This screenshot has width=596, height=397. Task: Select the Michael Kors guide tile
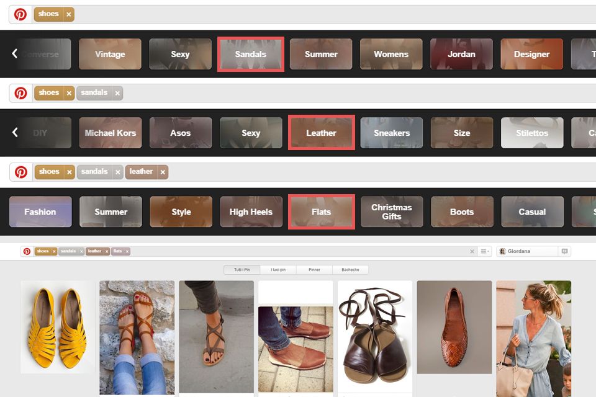tap(111, 133)
